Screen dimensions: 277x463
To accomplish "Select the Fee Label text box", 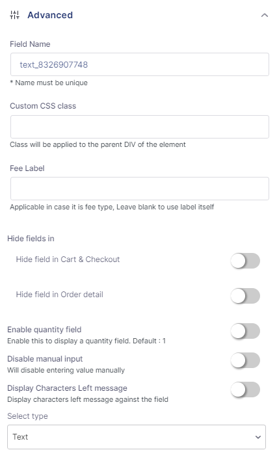I will [x=140, y=189].
